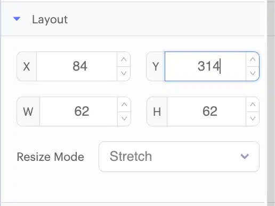The image size is (275, 206).
Task: Collapse the Layout section triangle
Action: click(x=17, y=19)
